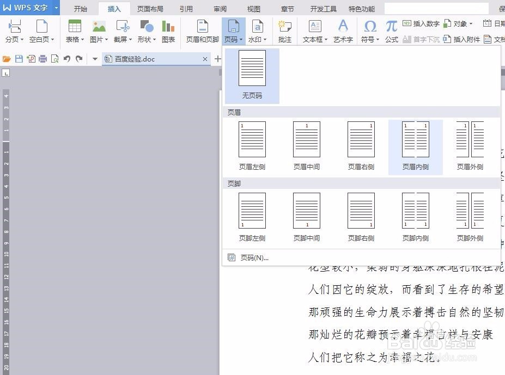The image size is (505, 375).
Task: Open the WPS 文字 application menu arrow
Action: click(56, 8)
